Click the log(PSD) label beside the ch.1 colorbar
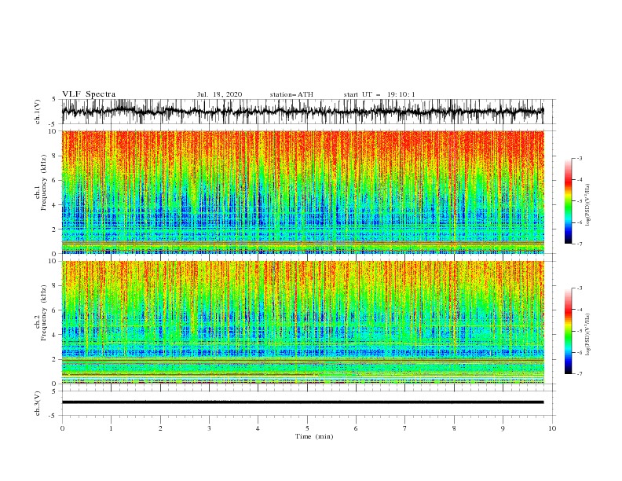Screen dimensions: 622x481 click(x=588, y=205)
